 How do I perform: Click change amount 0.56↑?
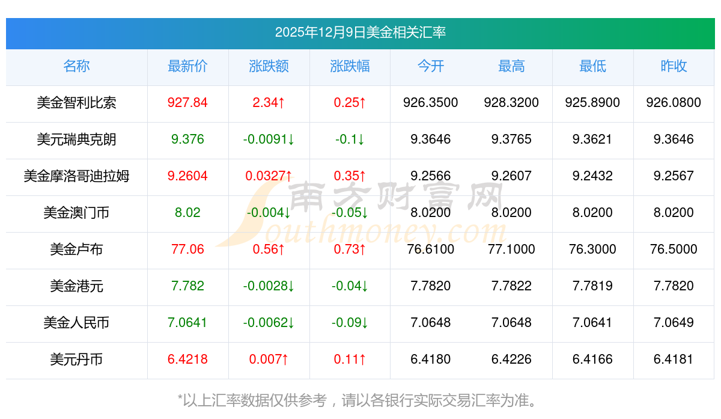269,249
